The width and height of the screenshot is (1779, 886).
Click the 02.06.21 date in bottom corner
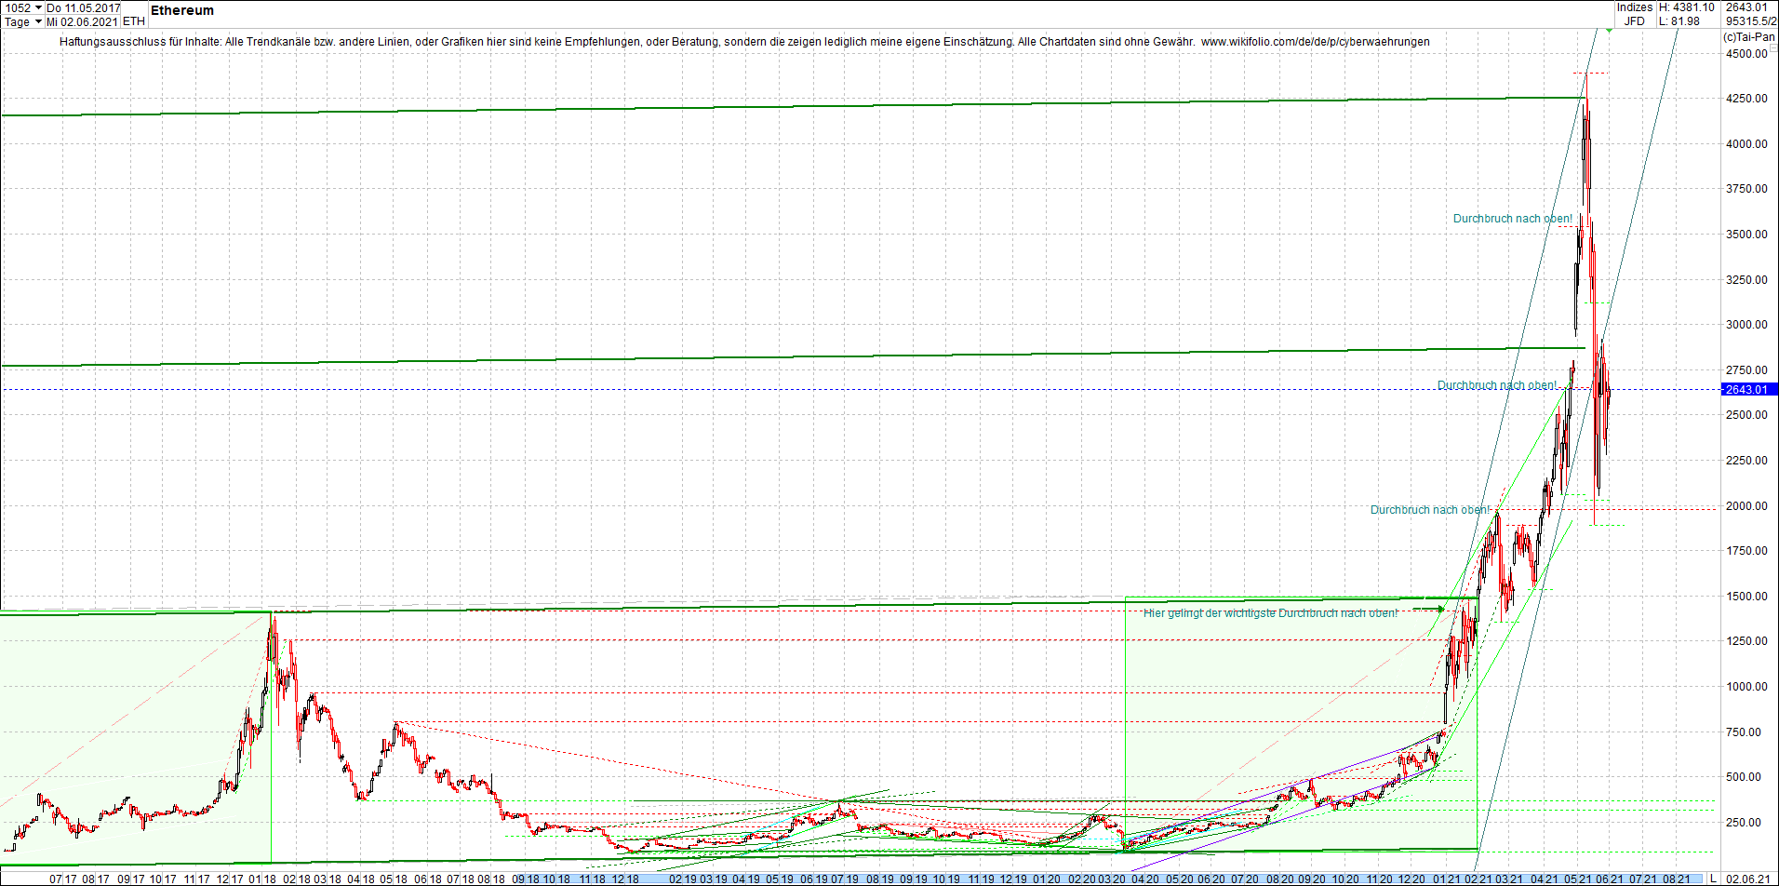click(x=1747, y=879)
